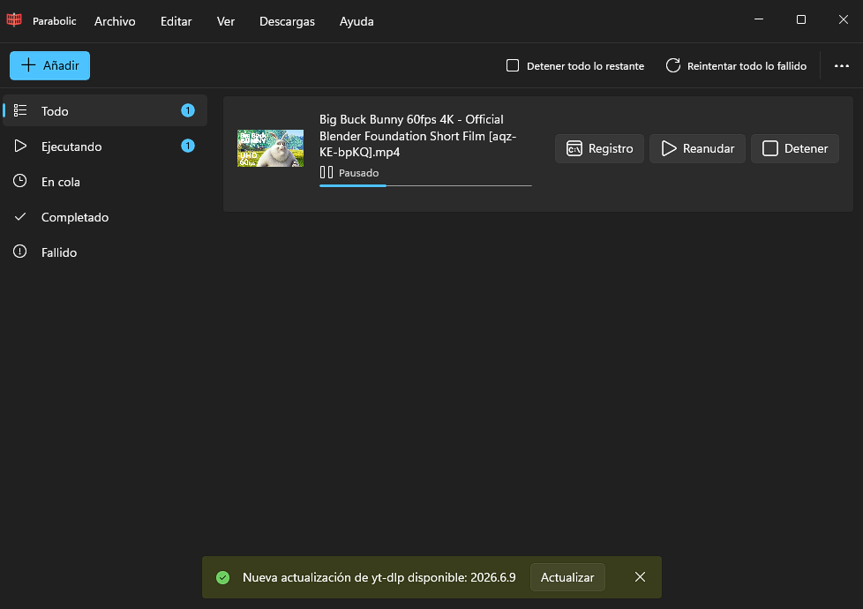Image resolution: width=863 pixels, height=609 pixels.
Task: Open the three-dots more options menu
Action: (x=841, y=65)
